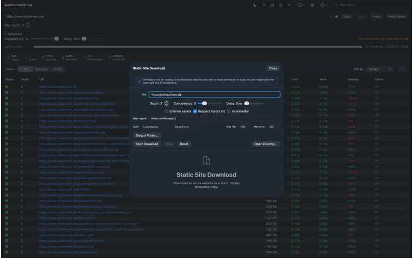The height and width of the screenshot is (258, 413).
Task: Click the green status check for werkstaetten row
Action: (x=7, y=252)
